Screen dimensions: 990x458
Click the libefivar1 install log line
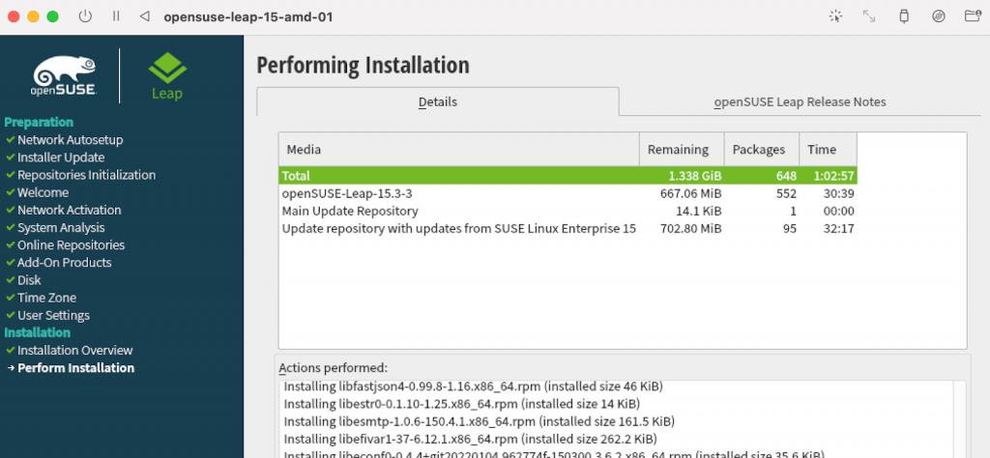(471, 439)
